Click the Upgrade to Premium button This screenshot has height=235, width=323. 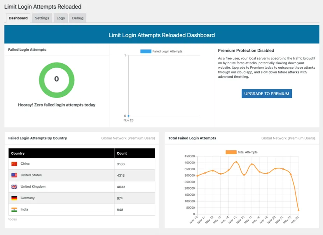(267, 94)
